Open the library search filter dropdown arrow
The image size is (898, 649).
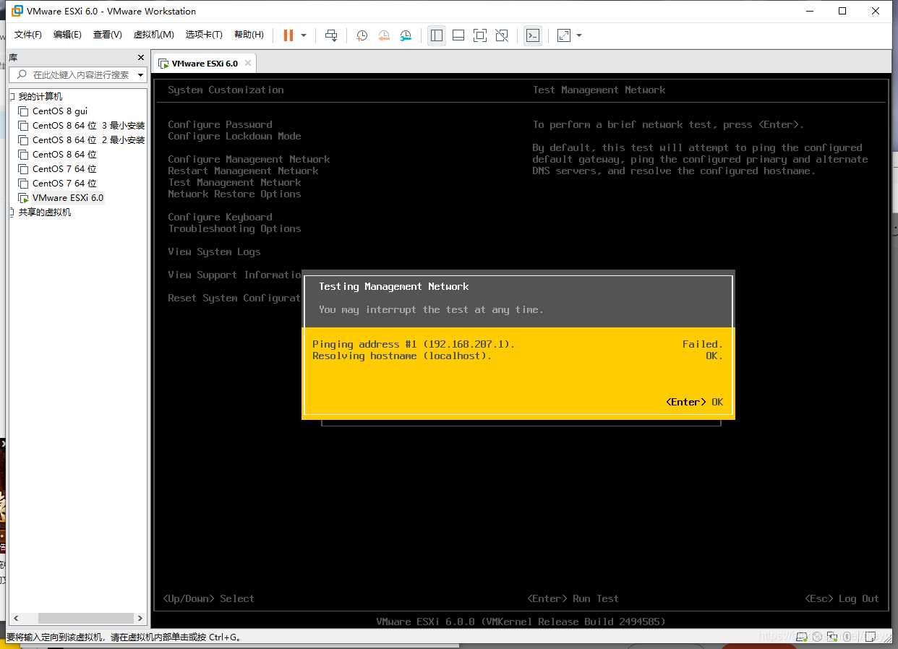coord(141,75)
